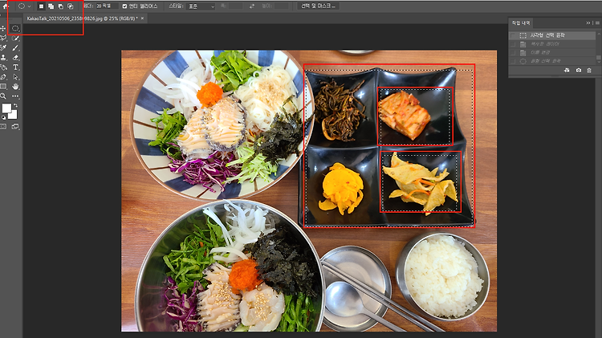
Task: Choose Subtract from Selection mode icon
Action: tap(61, 6)
